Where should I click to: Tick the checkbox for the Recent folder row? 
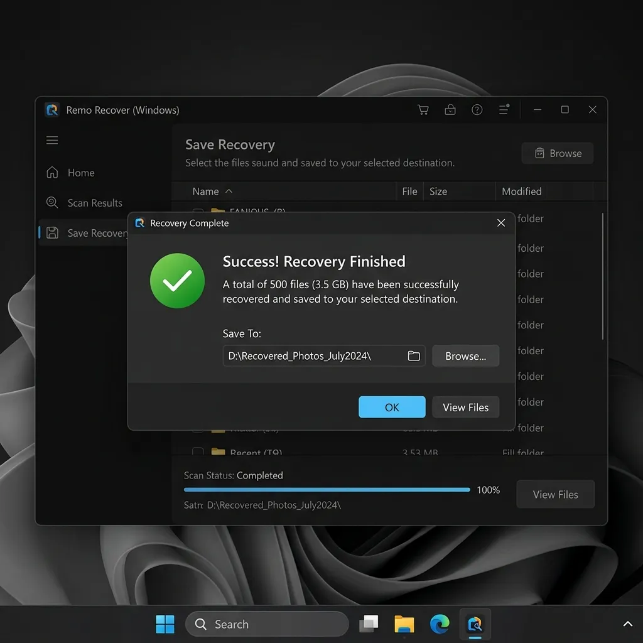click(198, 451)
